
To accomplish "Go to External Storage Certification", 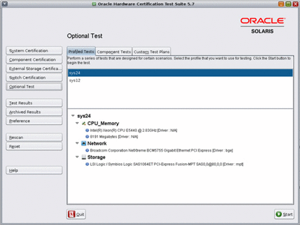I will pos(34,69).
